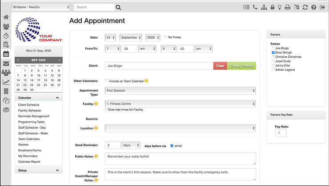This screenshot has height=186, width=329.
Task: Click the Pay Rate input field
Action: point(281,133)
